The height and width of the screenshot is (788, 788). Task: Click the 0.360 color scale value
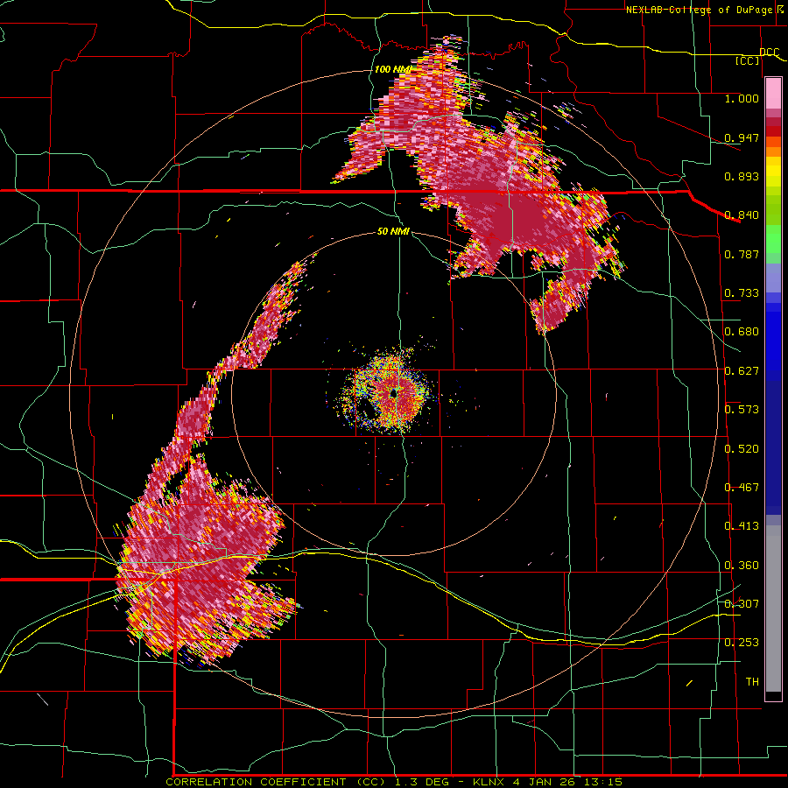[x=742, y=566]
